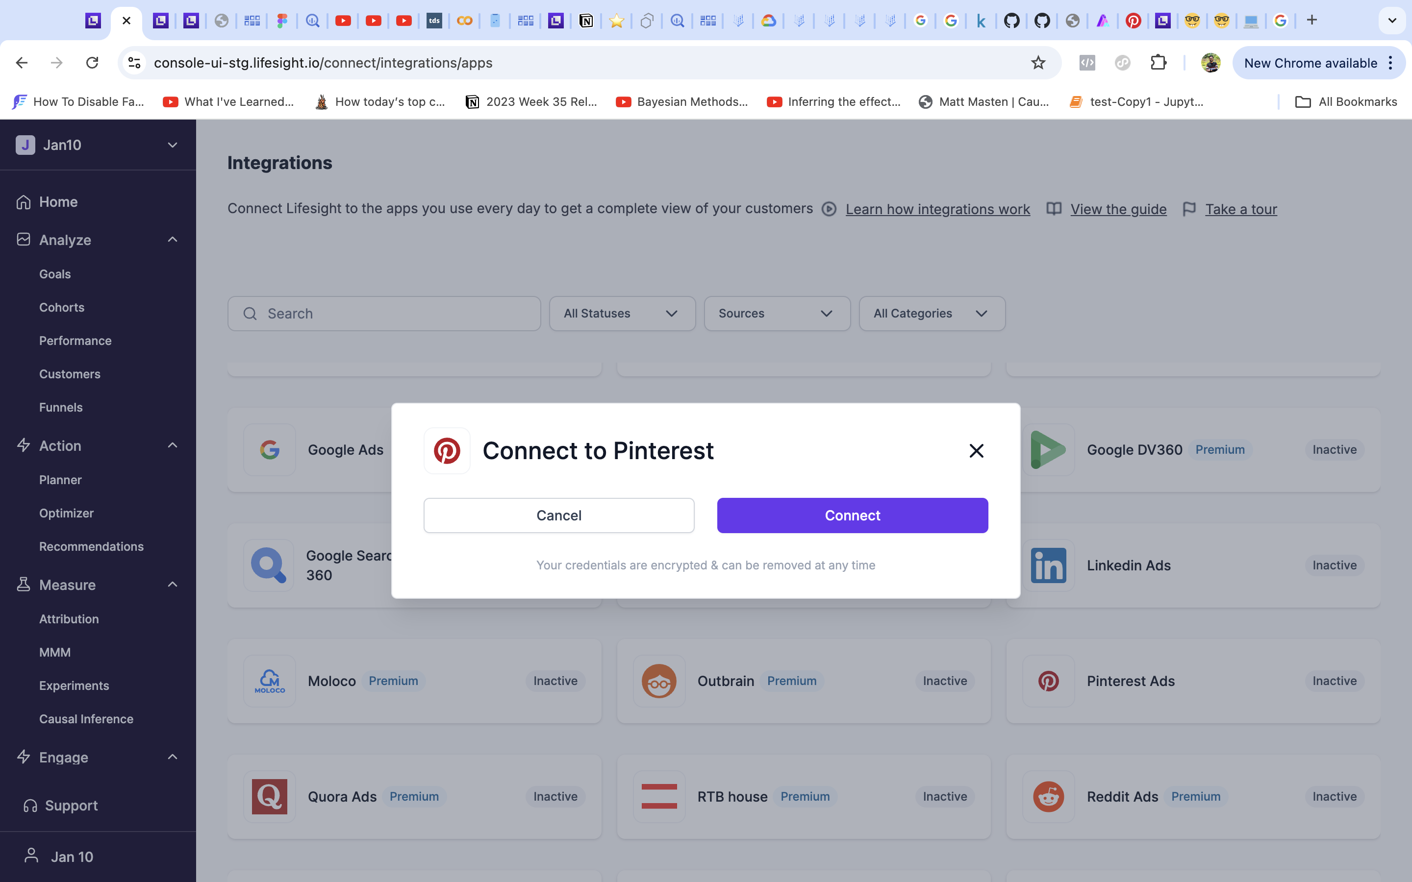Screen dimensions: 1412x882
Task: Bookmark page with the star icon
Action: [1038, 63]
